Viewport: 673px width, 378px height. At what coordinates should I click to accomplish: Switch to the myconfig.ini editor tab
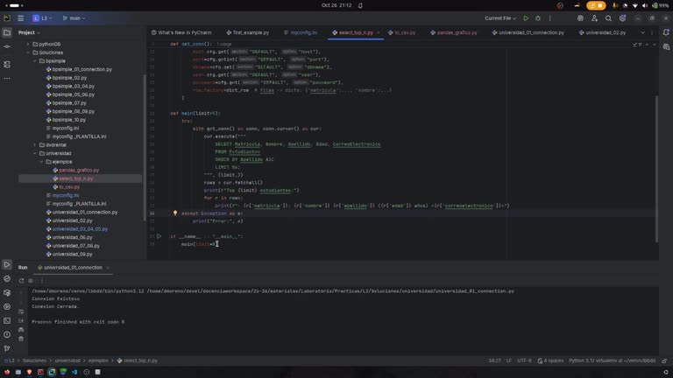pos(301,32)
